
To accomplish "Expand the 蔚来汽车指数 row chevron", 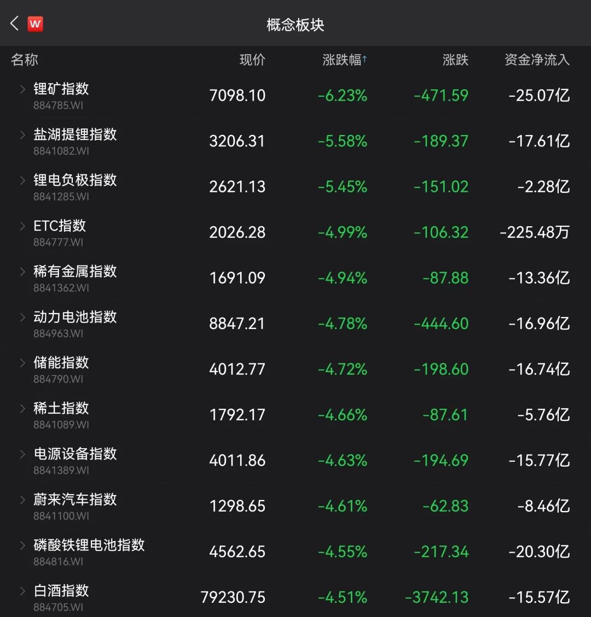I will tap(22, 500).
